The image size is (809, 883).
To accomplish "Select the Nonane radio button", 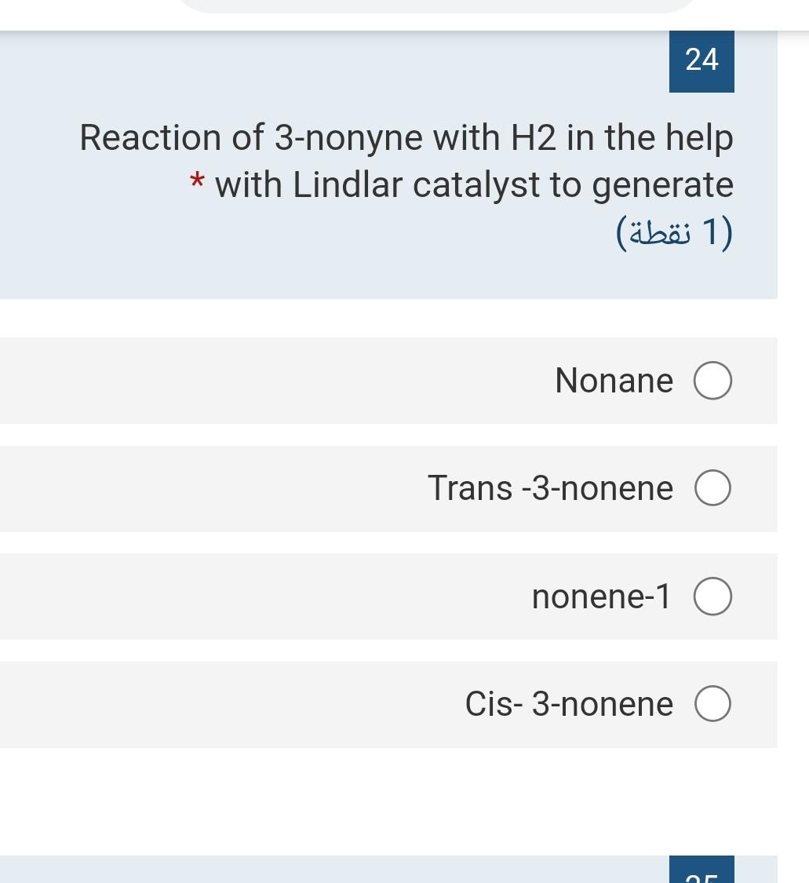I will coord(712,380).
